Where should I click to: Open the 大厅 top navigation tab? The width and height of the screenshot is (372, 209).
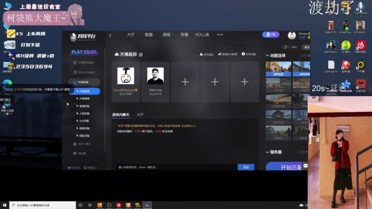click(x=131, y=35)
